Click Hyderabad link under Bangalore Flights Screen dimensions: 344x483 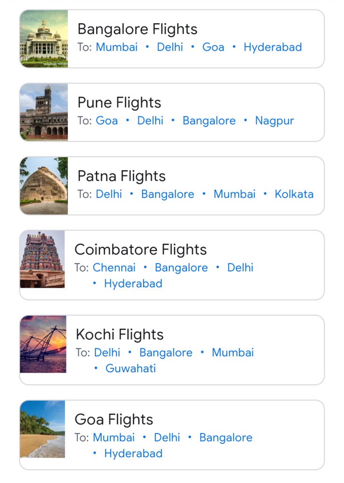[x=273, y=47]
